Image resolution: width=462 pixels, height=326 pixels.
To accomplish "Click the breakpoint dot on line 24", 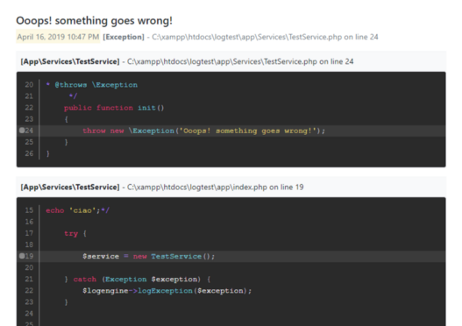I will 22,131.
